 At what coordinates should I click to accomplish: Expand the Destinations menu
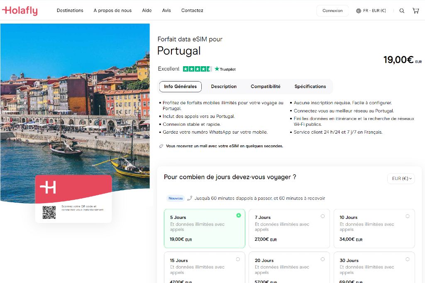point(70,10)
